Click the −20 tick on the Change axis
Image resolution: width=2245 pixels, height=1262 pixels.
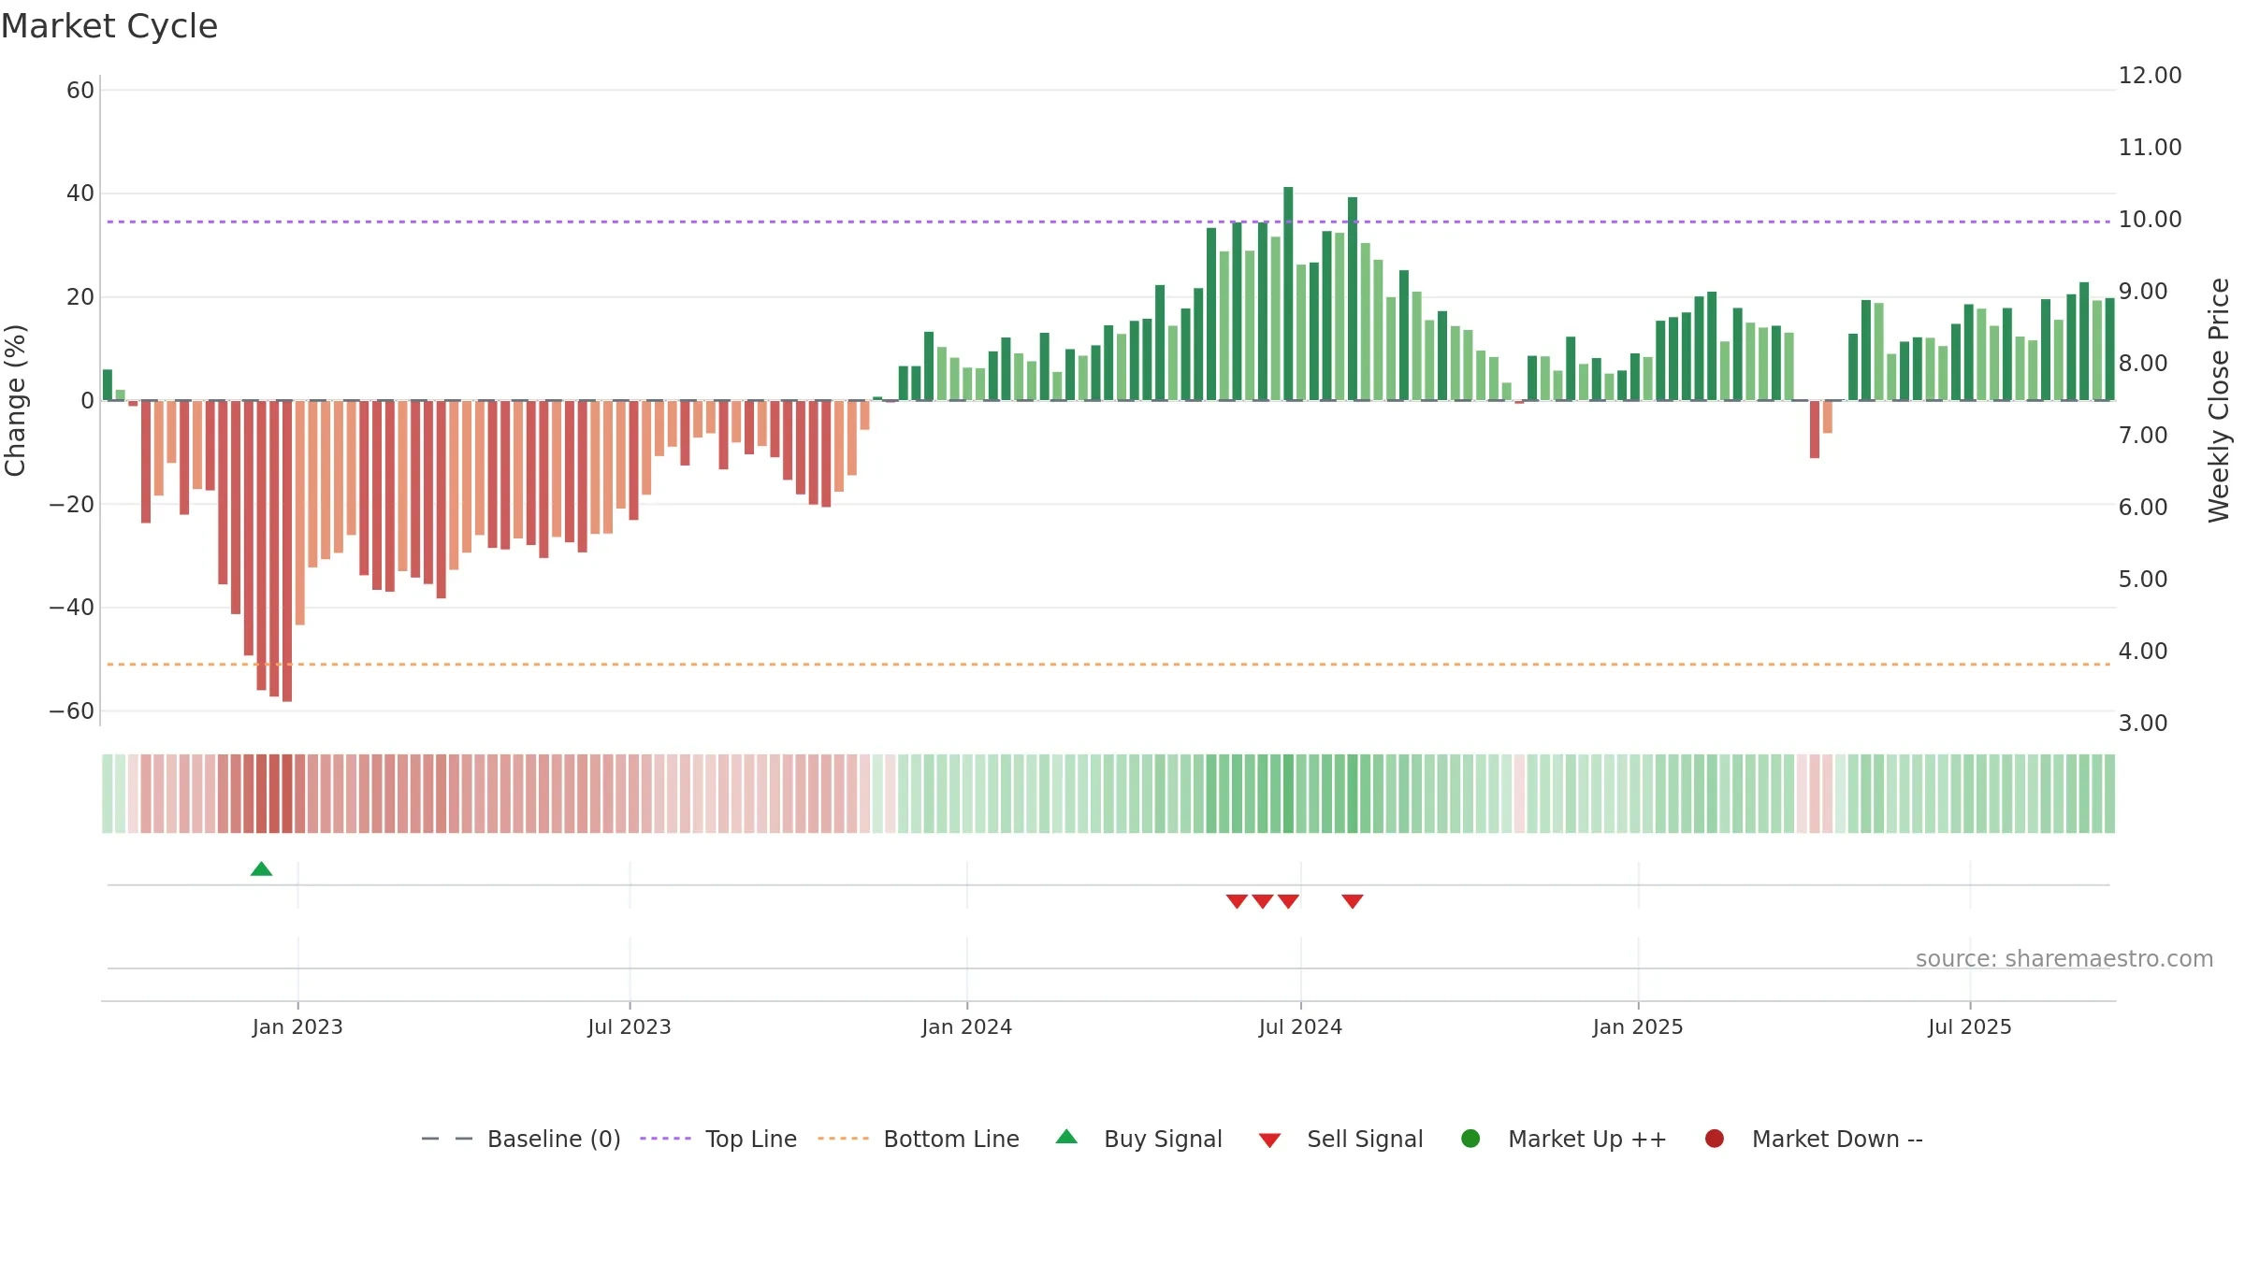click(72, 505)
